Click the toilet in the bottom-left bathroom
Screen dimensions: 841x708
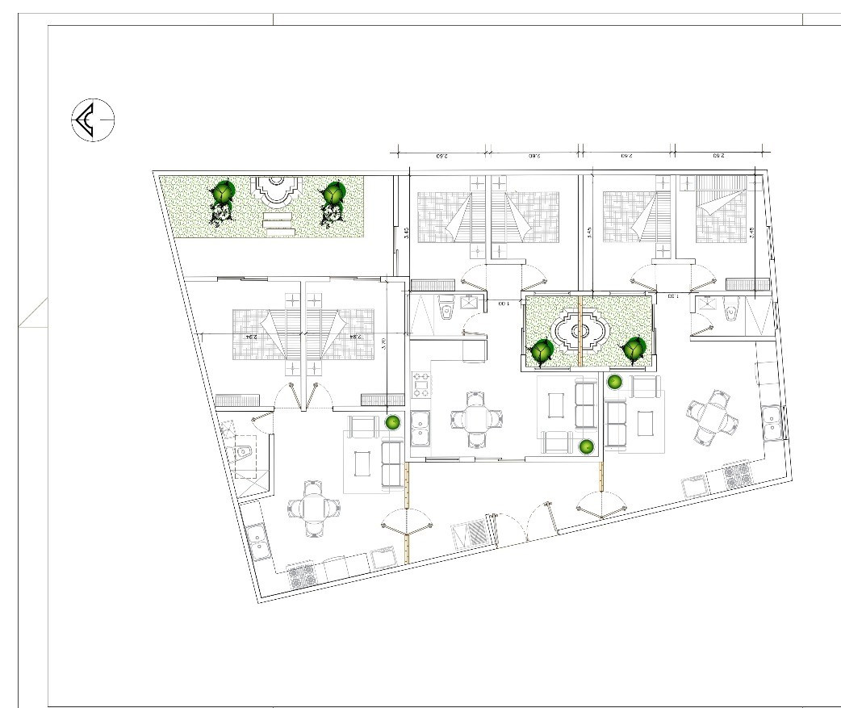pos(245,454)
